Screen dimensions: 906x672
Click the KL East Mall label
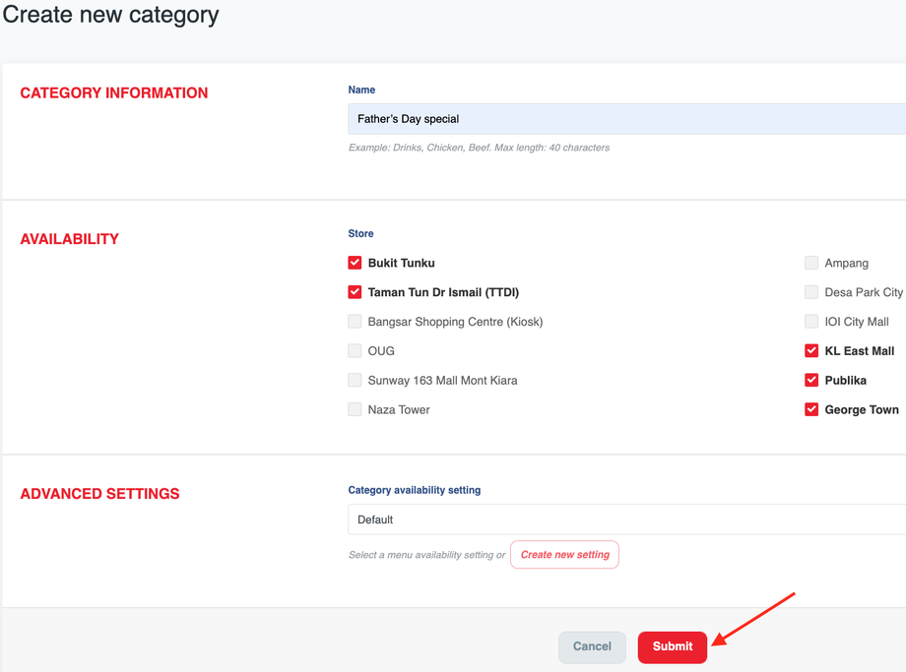pyautogui.click(x=859, y=351)
